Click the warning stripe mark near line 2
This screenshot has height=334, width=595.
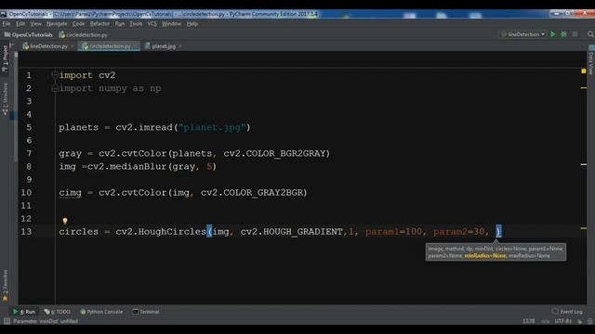(584, 88)
